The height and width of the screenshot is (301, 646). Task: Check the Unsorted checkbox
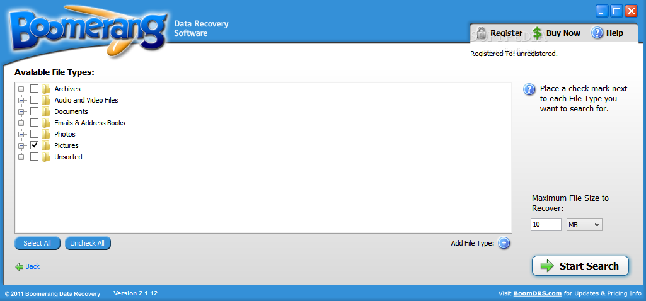click(x=35, y=157)
